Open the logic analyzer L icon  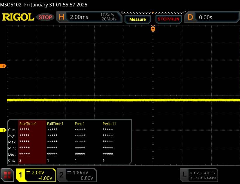tap(184, 175)
